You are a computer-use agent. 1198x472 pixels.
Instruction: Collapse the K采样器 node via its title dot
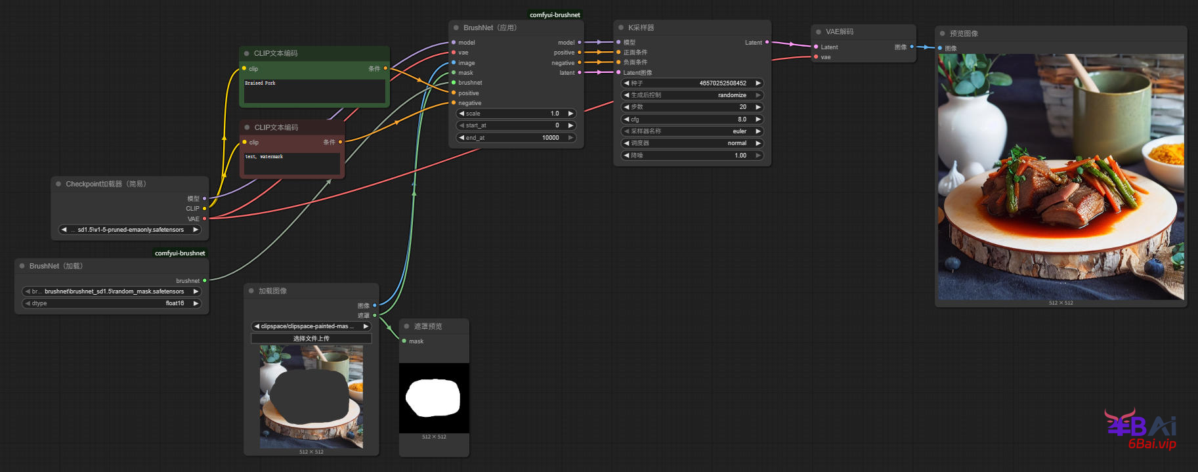[x=621, y=28]
